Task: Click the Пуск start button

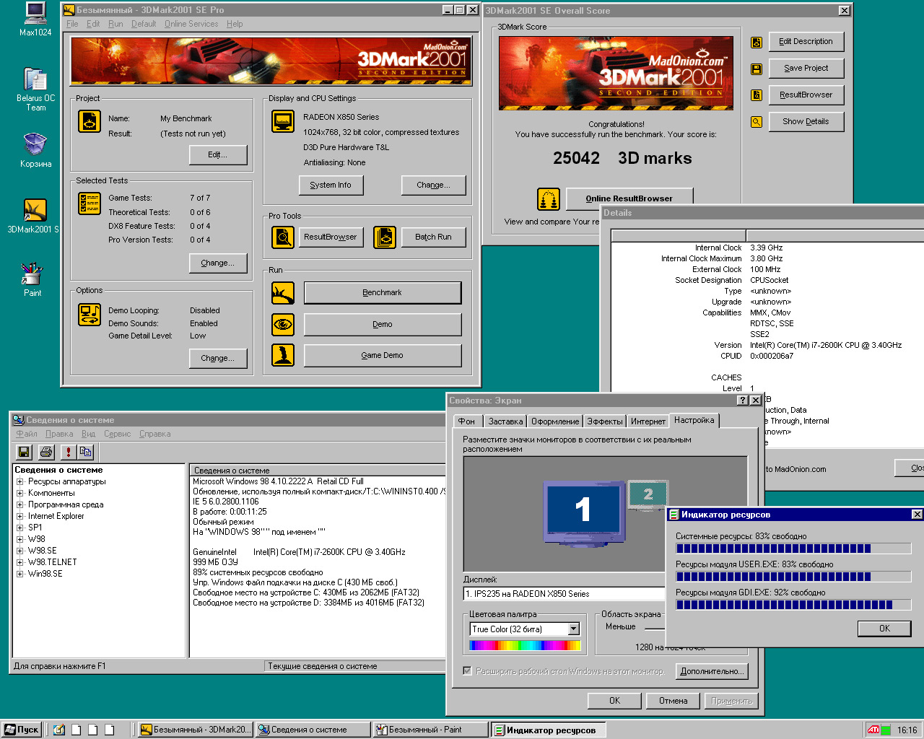Action: click(22, 730)
